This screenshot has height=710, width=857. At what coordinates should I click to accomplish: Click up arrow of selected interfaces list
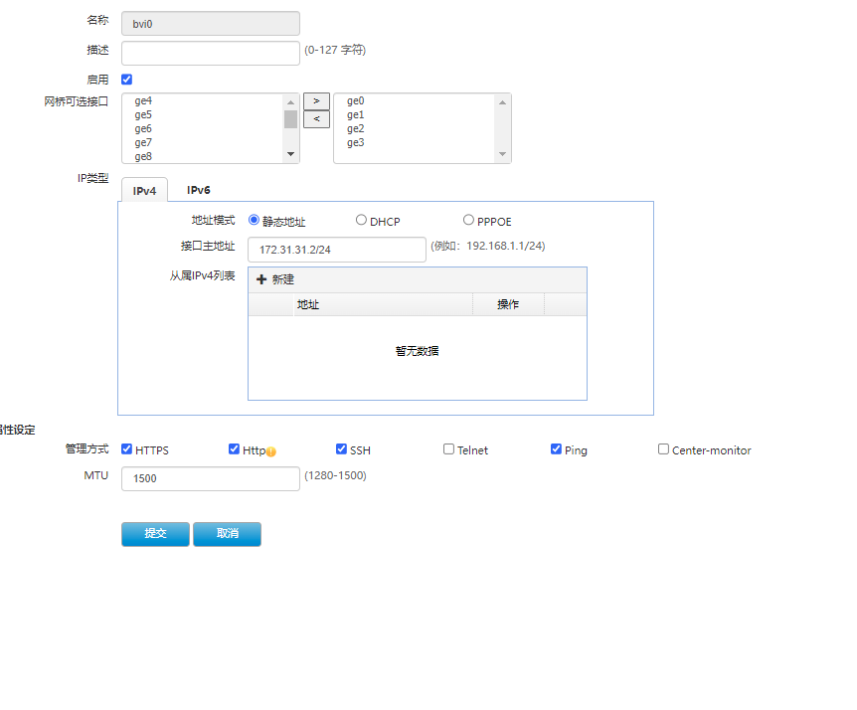point(502,102)
